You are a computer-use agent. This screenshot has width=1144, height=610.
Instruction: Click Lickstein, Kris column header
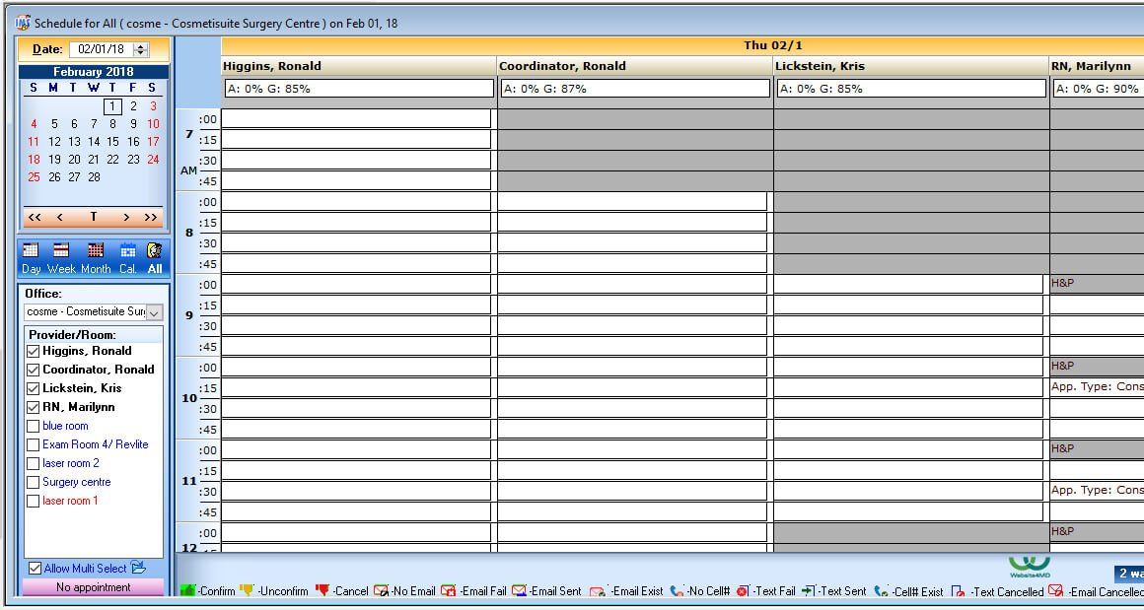(911, 66)
